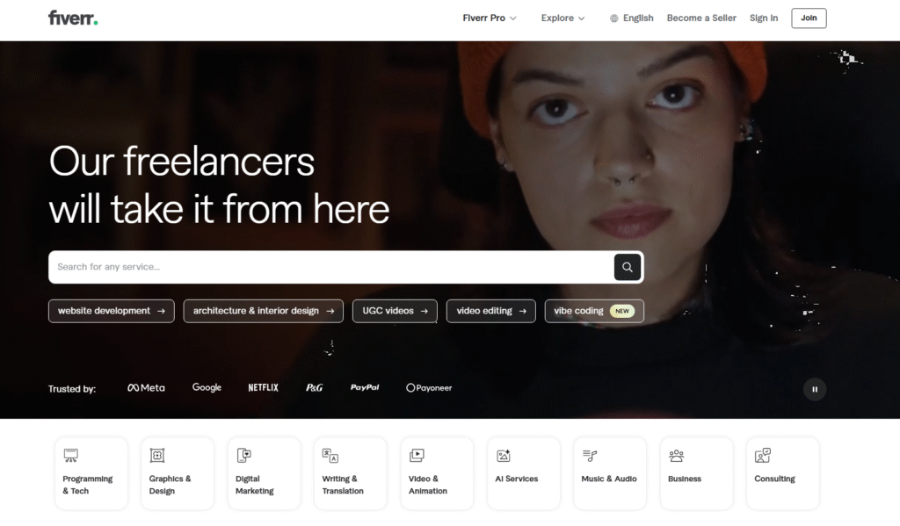900x526 pixels.
Task: Open the Consulting category icon
Action: (x=763, y=456)
